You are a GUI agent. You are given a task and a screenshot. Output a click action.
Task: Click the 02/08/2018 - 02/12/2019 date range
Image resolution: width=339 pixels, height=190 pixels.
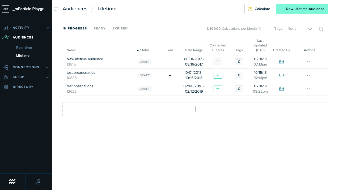coord(194,89)
